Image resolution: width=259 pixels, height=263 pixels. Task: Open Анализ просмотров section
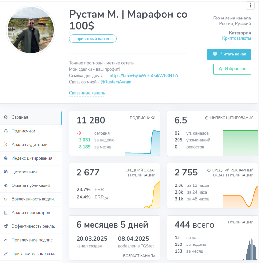tap(31, 213)
